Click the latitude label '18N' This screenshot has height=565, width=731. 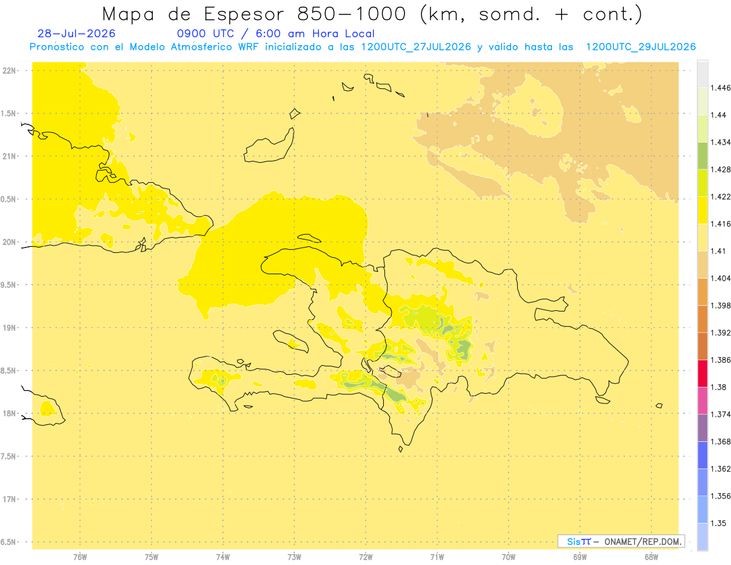(10, 413)
